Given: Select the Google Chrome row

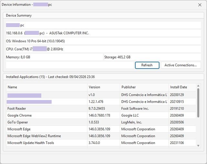Looking at the screenshot, I should click(101, 115).
